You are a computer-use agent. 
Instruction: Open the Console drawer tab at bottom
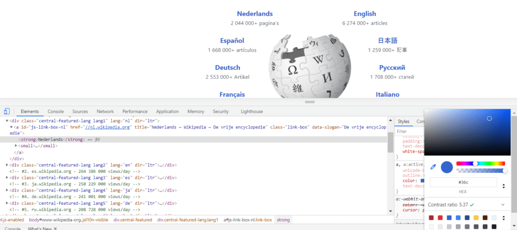12,228
